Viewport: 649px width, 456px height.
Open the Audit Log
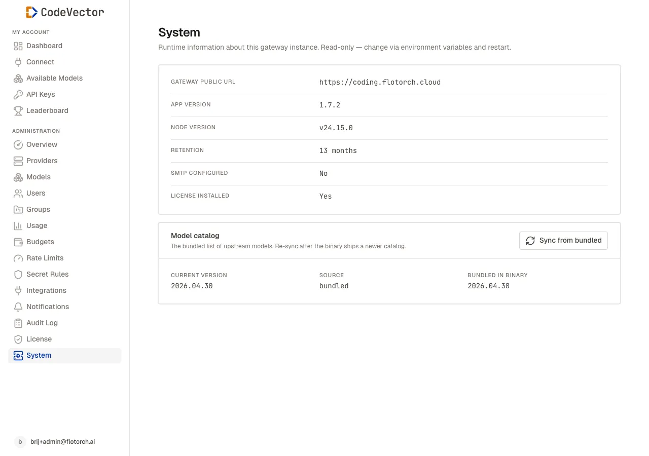64,323
